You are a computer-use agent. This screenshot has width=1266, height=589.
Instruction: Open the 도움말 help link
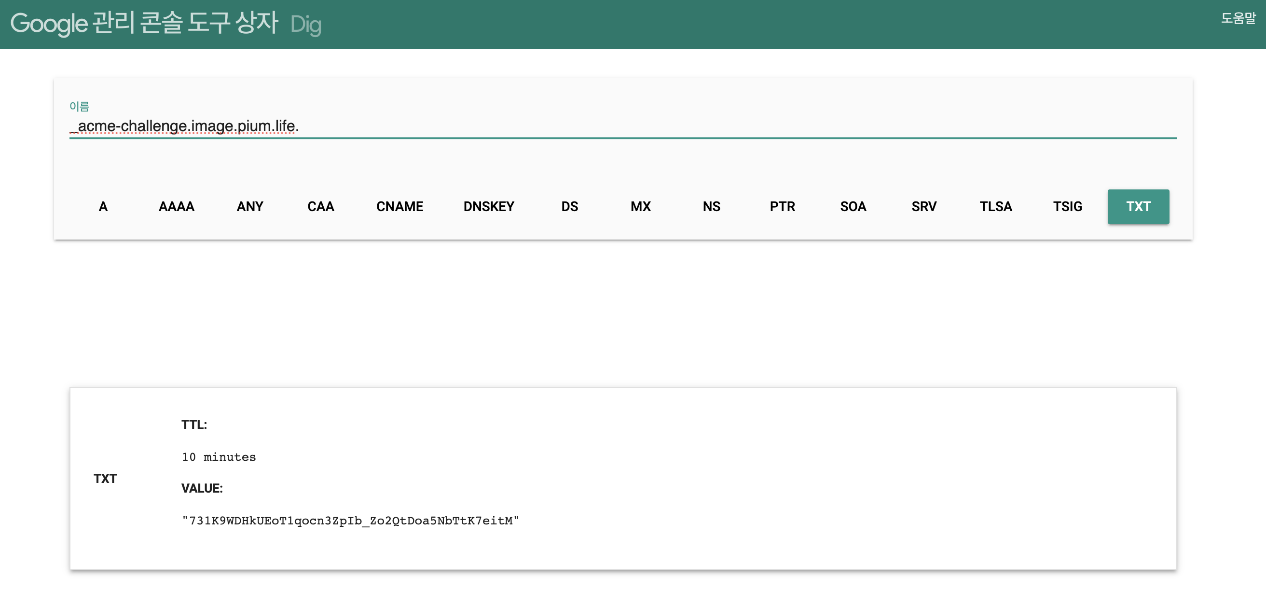[1238, 19]
